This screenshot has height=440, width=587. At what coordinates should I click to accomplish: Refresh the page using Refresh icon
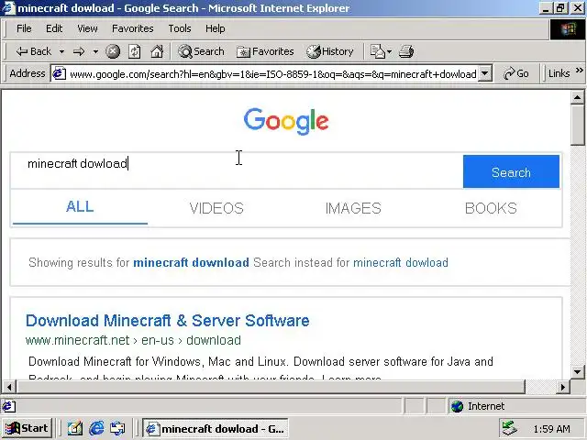[x=135, y=51]
